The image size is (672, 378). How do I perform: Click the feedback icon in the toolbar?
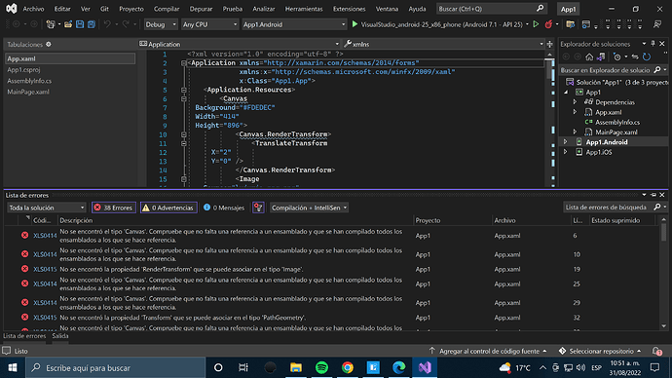coord(657,24)
